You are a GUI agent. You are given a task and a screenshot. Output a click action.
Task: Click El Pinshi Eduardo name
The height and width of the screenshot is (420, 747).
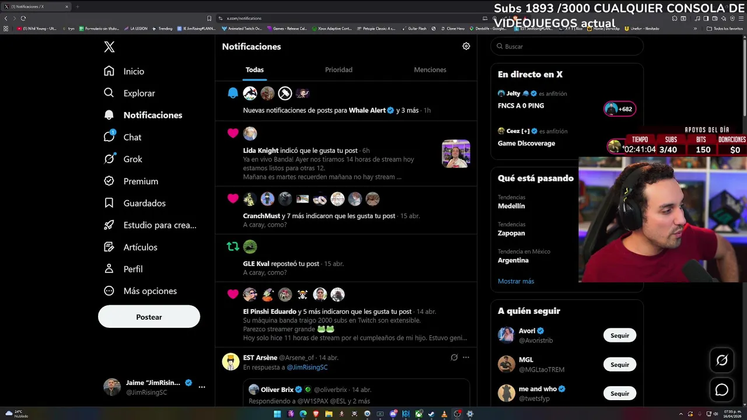click(x=270, y=311)
